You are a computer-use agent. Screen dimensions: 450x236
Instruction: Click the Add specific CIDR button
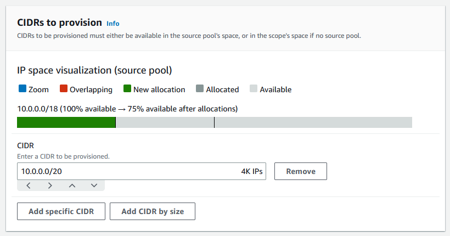pos(61,211)
